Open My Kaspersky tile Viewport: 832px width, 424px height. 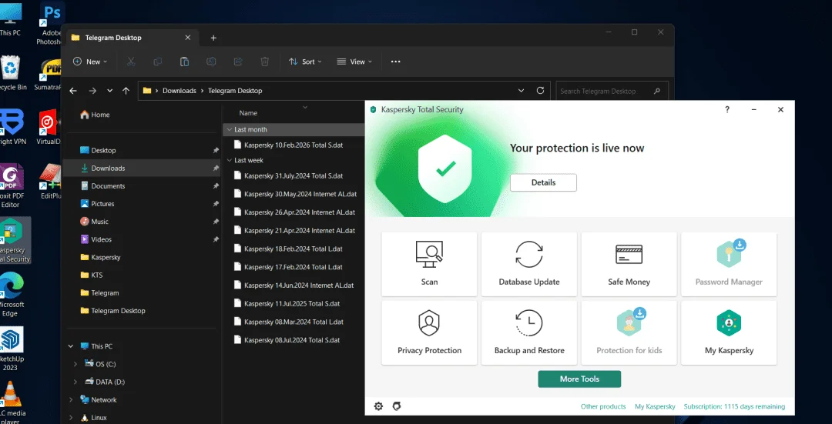(x=729, y=333)
